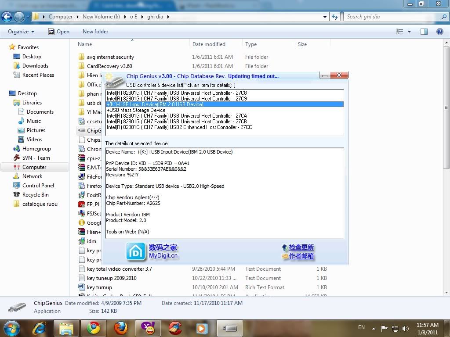Click the 检查更新 check update link

tap(301, 247)
